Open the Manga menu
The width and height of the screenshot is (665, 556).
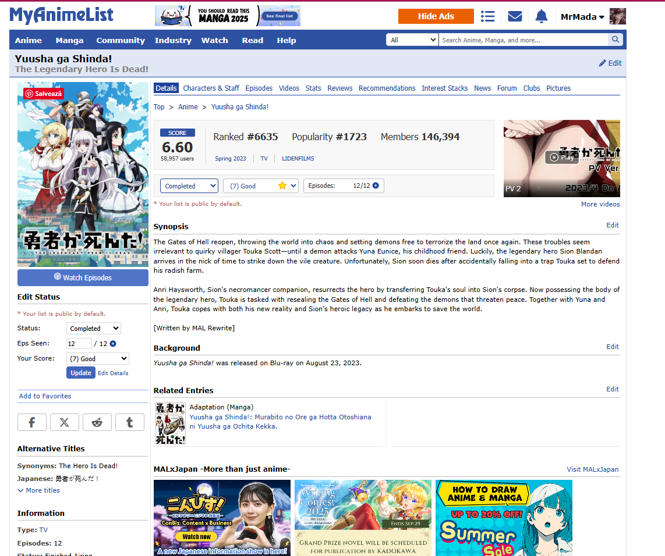coord(69,40)
